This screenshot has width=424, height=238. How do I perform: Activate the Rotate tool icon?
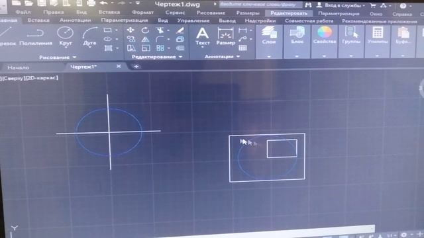pyautogui.click(x=145, y=30)
